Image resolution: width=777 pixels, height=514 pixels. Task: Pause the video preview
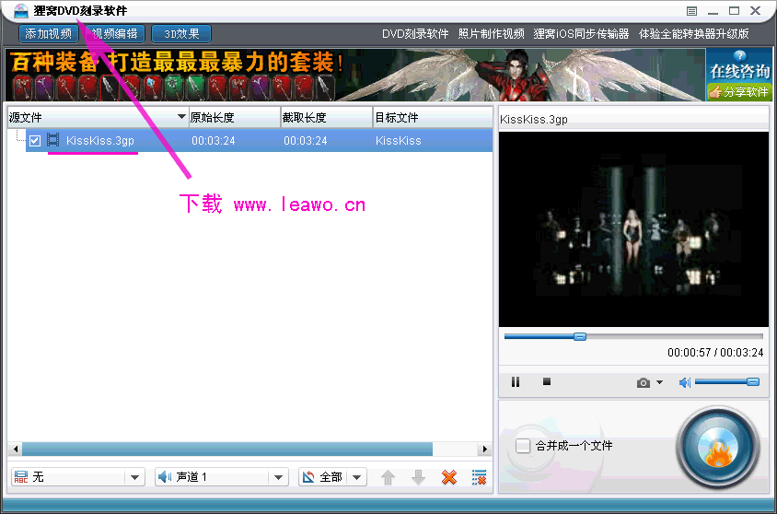(x=516, y=381)
